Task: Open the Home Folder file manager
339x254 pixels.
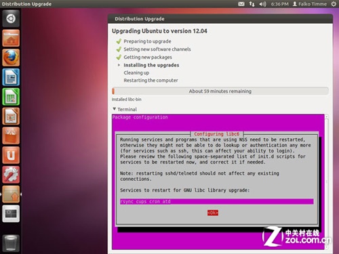Action: click(11, 38)
